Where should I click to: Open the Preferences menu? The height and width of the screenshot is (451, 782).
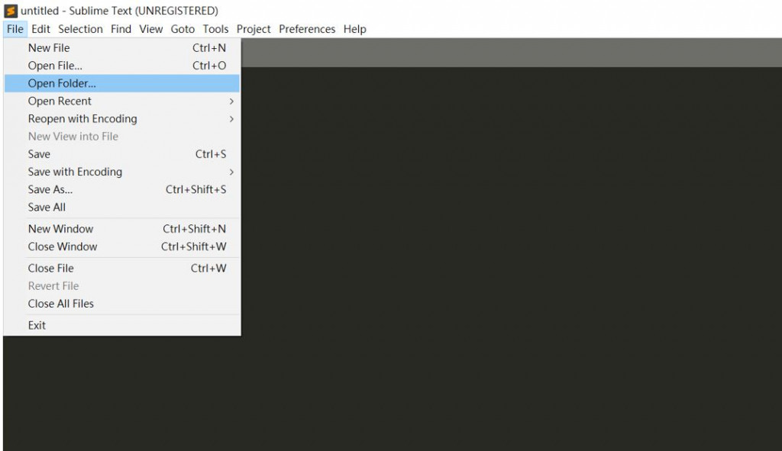(307, 29)
